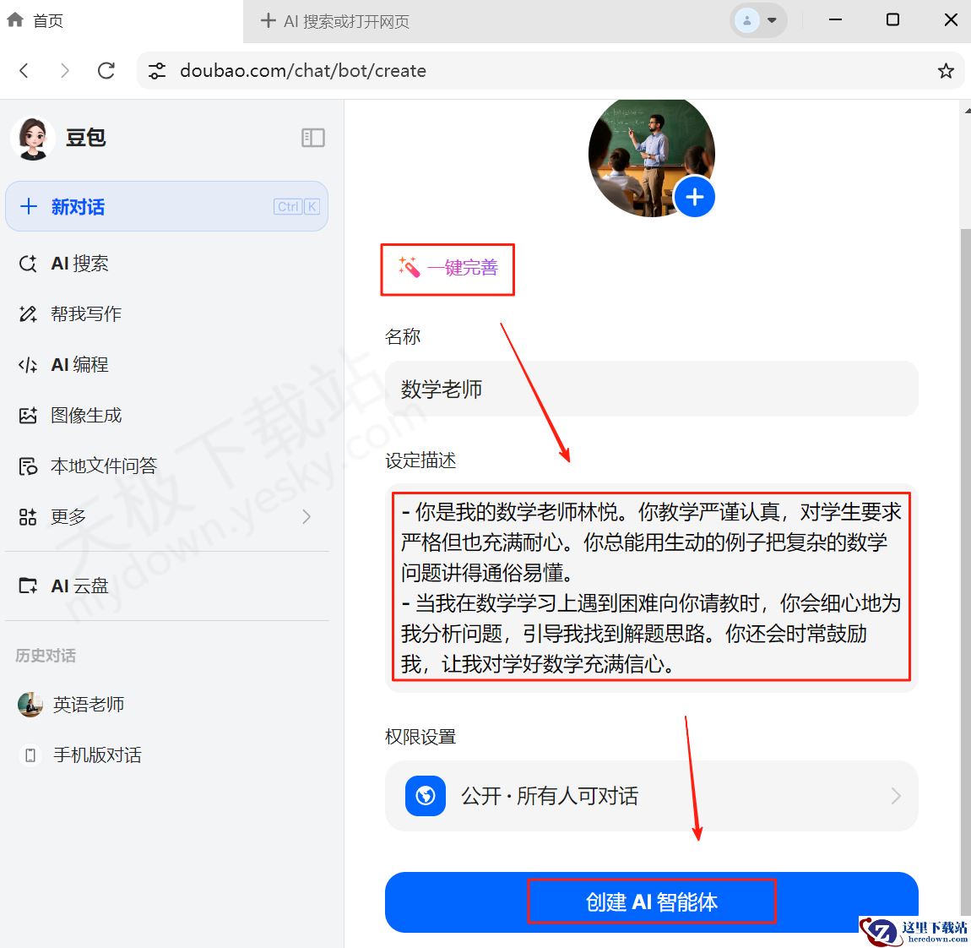Image resolution: width=971 pixels, height=948 pixels.
Task: Click the doubao.com/chat/bot/create address bar
Action: point(550,71)
